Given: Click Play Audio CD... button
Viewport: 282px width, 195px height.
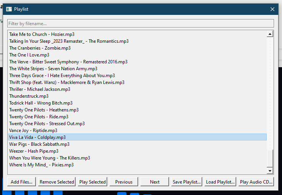Looking at the screenshot, I should 256,182.
